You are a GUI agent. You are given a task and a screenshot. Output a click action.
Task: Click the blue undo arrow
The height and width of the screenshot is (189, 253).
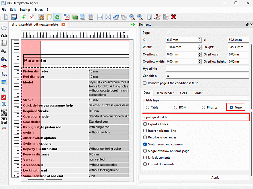coord(116,17)
